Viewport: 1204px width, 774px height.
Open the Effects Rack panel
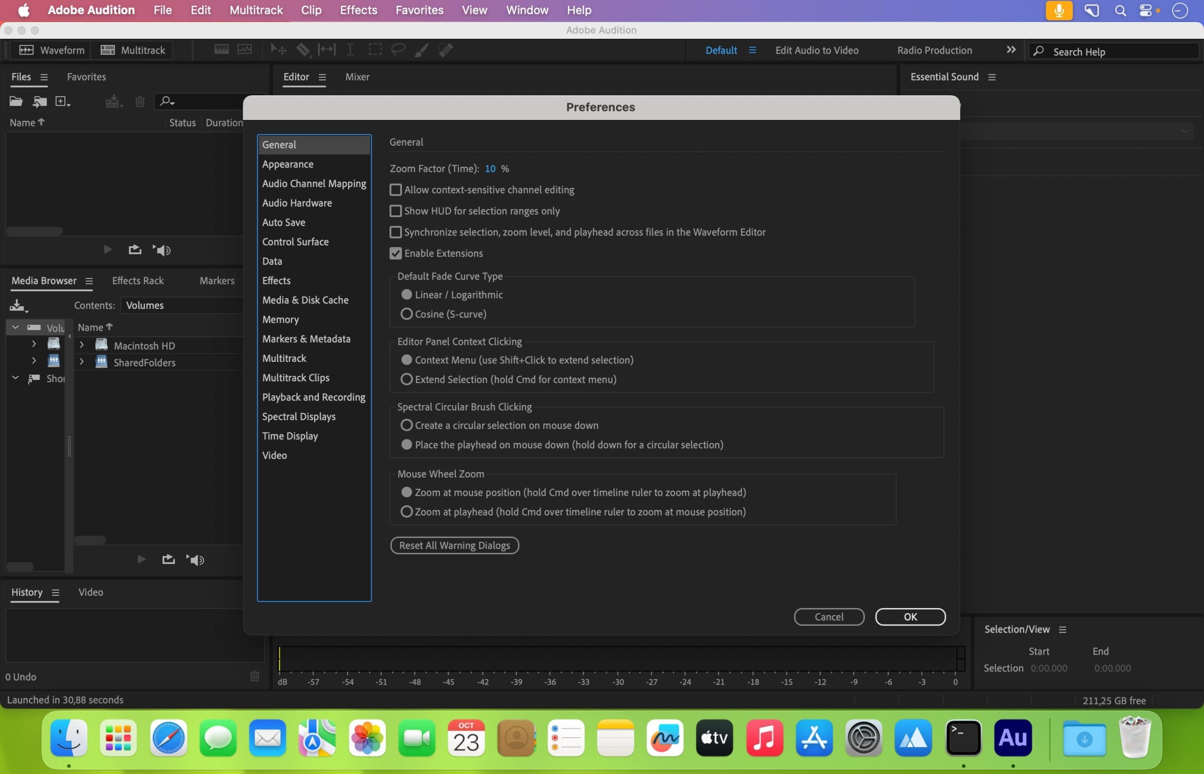139,280
